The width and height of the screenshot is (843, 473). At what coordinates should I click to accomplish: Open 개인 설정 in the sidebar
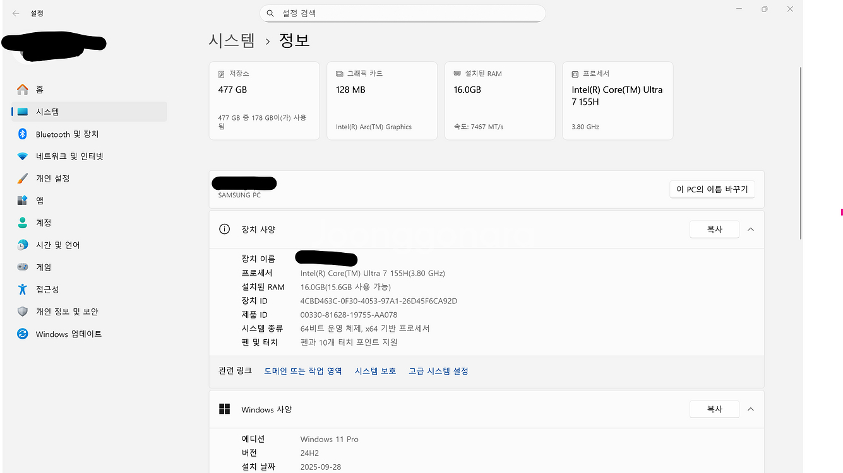[x=51, y=178]
